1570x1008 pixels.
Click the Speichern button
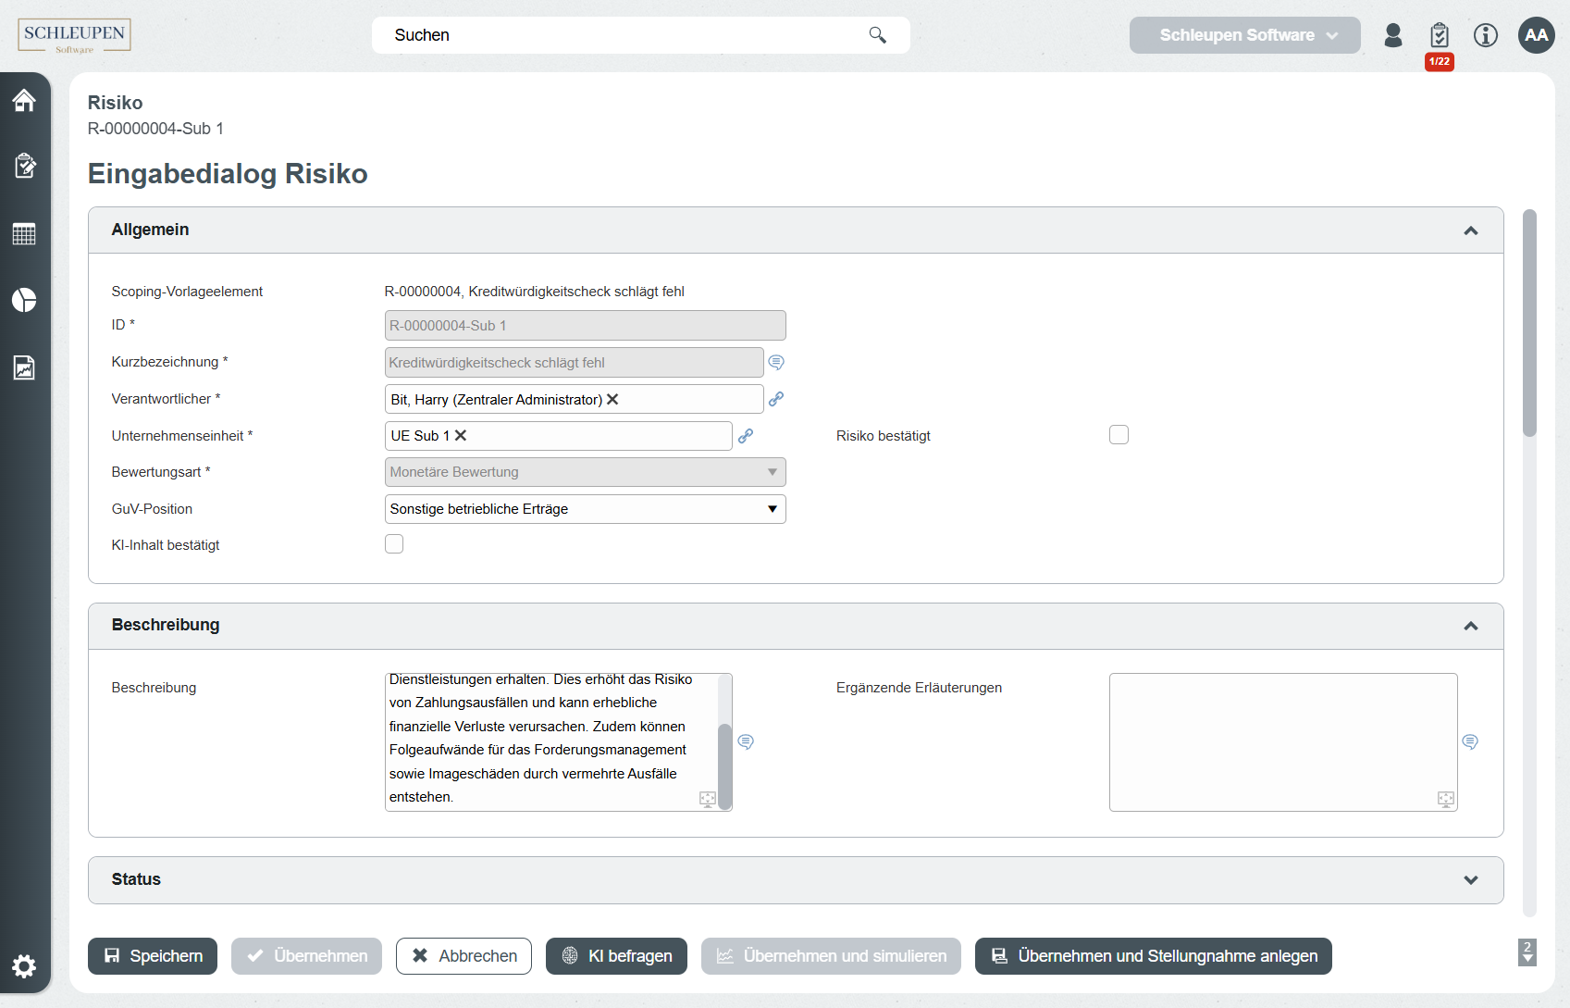(x=153, y=956)
